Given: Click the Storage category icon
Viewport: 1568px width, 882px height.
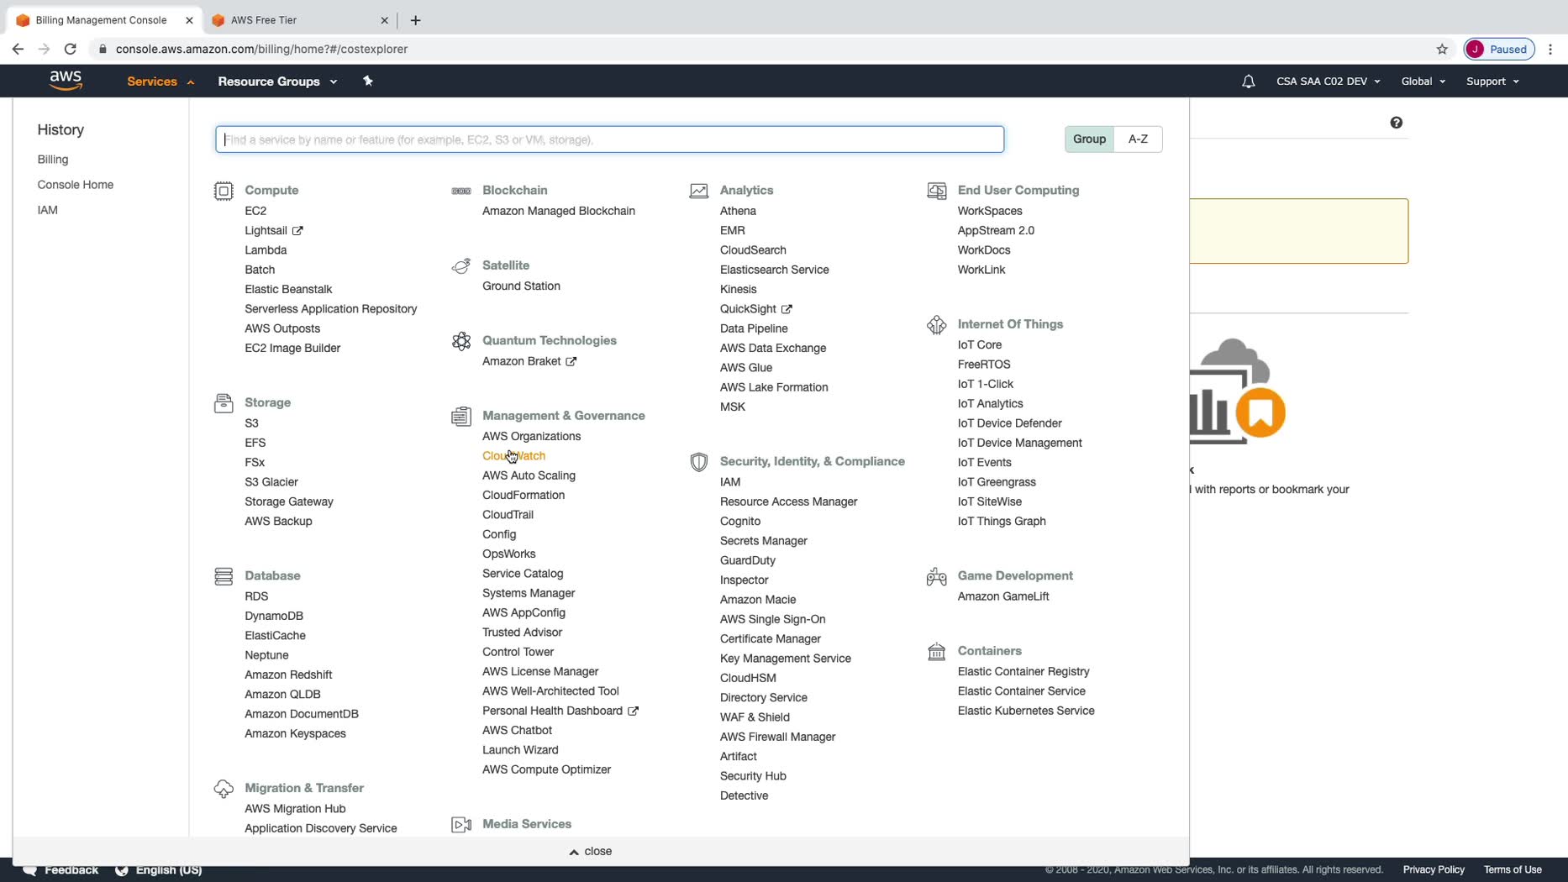Looking at the screenshot, I should click(224, 403).
